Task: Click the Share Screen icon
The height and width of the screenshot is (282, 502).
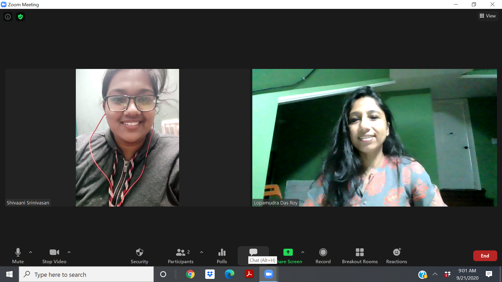Action: [x=287, y=252]
